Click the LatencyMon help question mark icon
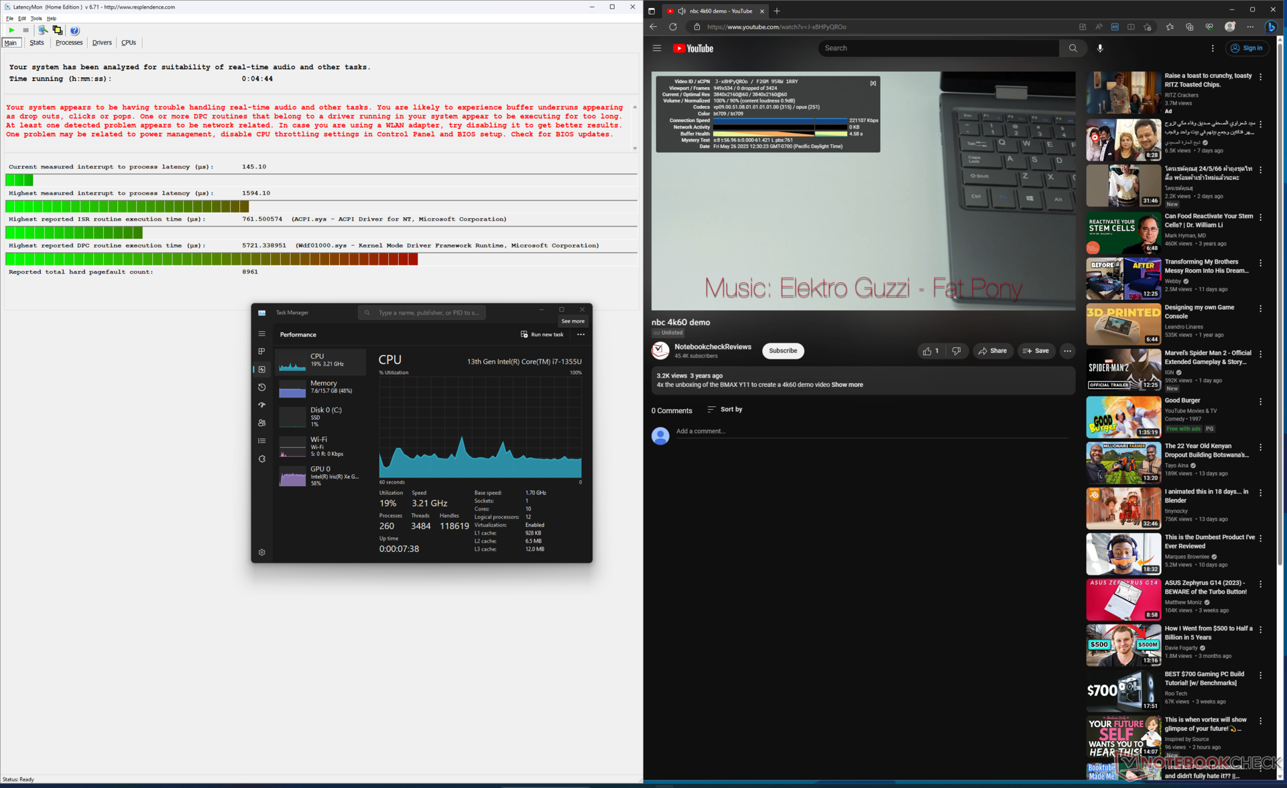The image size is (1287, 788). point(74,30)
